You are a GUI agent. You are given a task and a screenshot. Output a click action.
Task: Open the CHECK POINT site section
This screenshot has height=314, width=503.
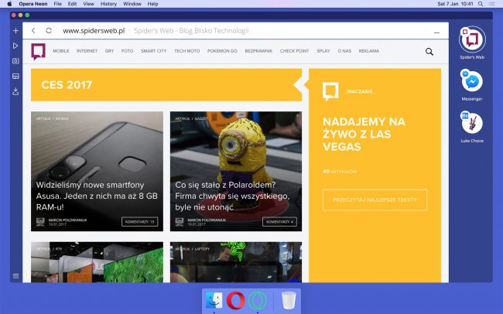pyautogui.click(x=295, y=51)
